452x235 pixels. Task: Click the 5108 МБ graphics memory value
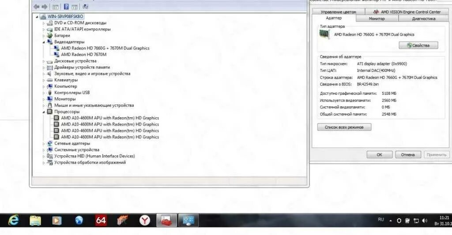tap(389, 93)
